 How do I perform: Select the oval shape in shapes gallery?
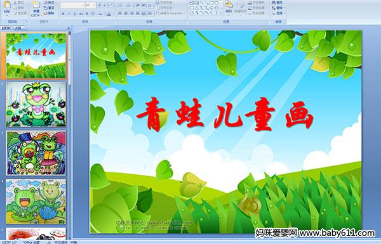pos(216,3)
